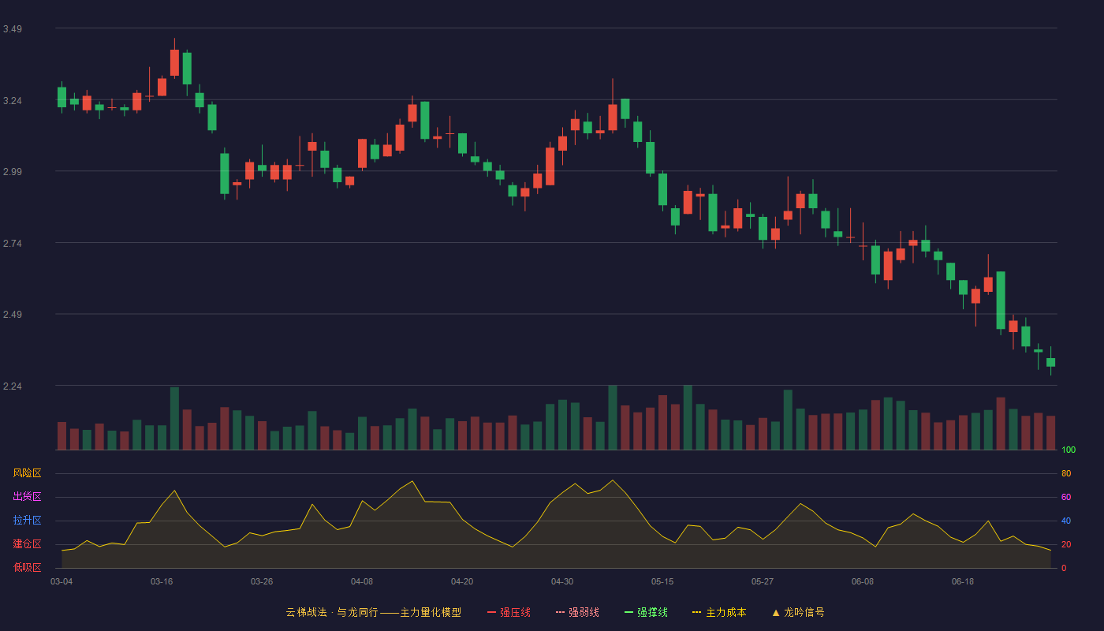Click the 建仓区 zone label
This screenshot has height=631, width=1104.
pyautogui.click(x=27, y=544)
